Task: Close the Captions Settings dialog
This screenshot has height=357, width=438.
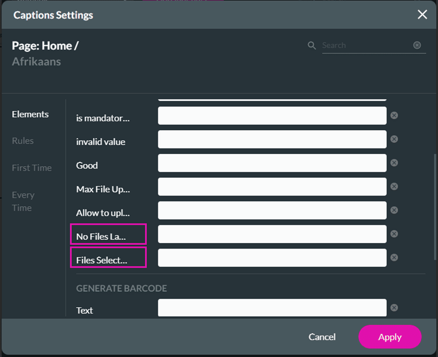Action: (x=422, y=15)
